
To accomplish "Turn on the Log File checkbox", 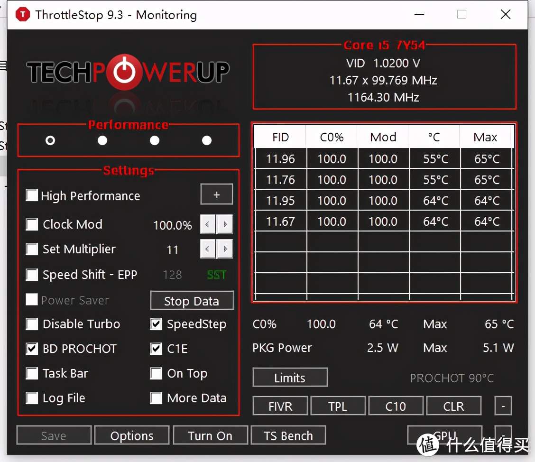I will 32,398.
